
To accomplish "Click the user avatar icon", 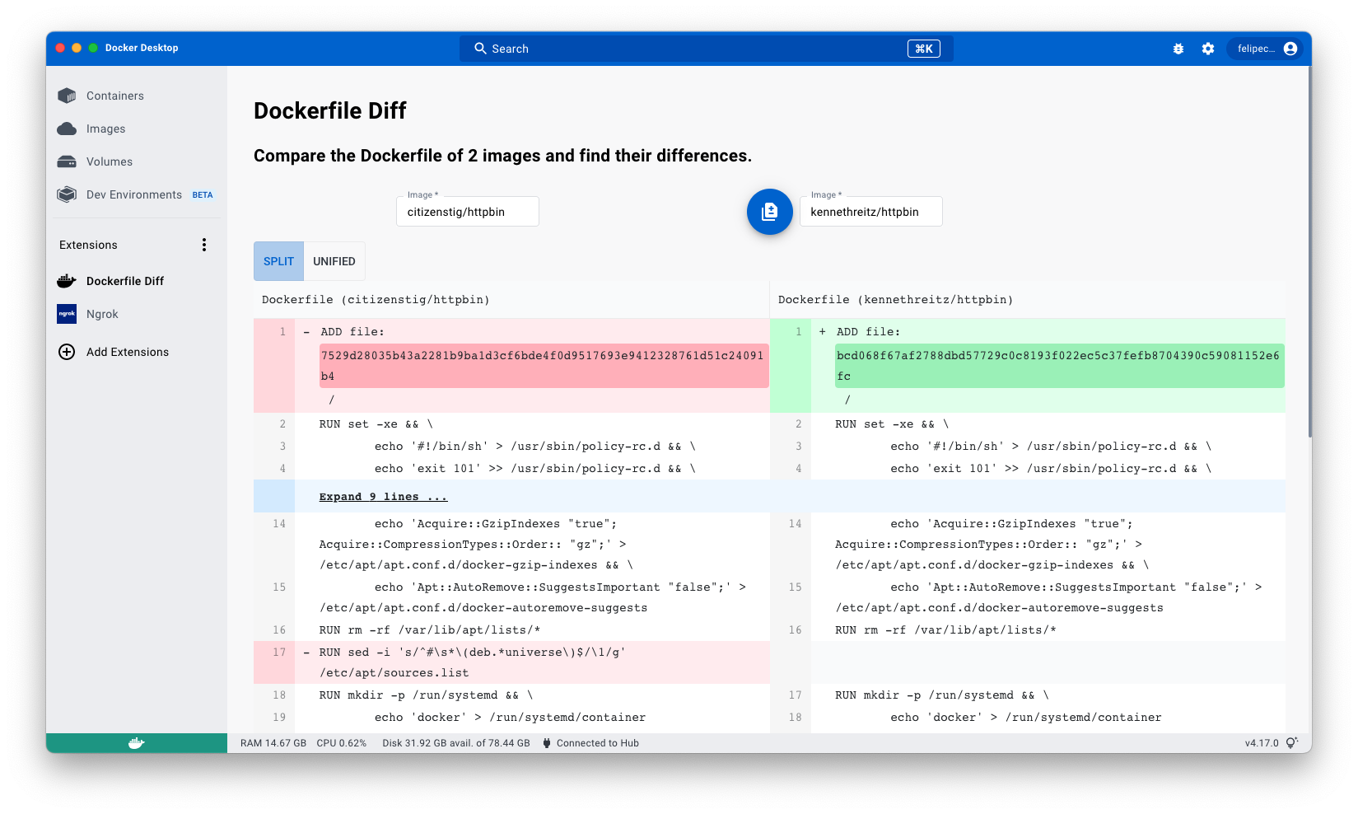I will tap(1290, 49).
